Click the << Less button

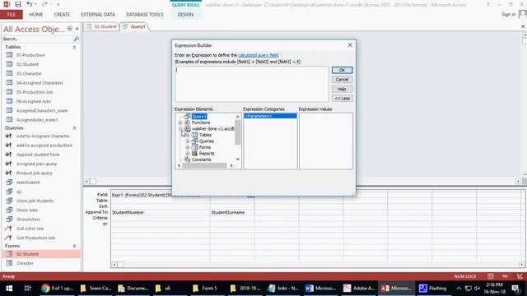pos(342,99)
